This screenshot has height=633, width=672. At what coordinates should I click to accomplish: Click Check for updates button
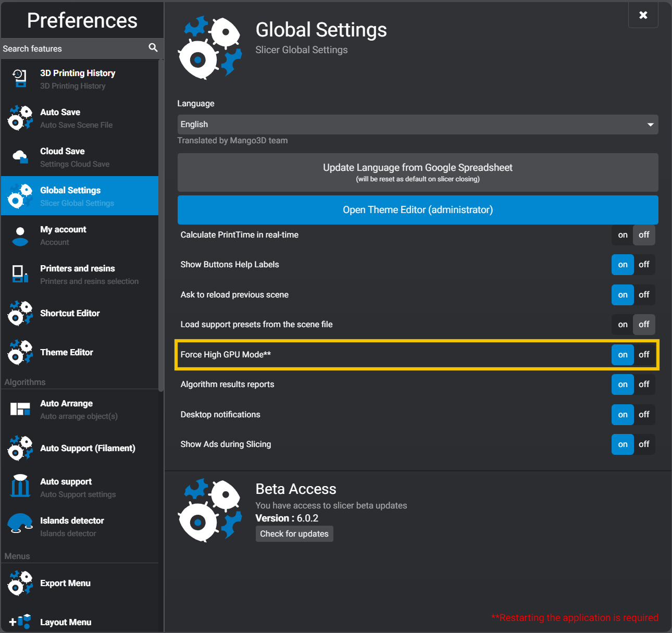pyautogui.click(x=294, y=533)
